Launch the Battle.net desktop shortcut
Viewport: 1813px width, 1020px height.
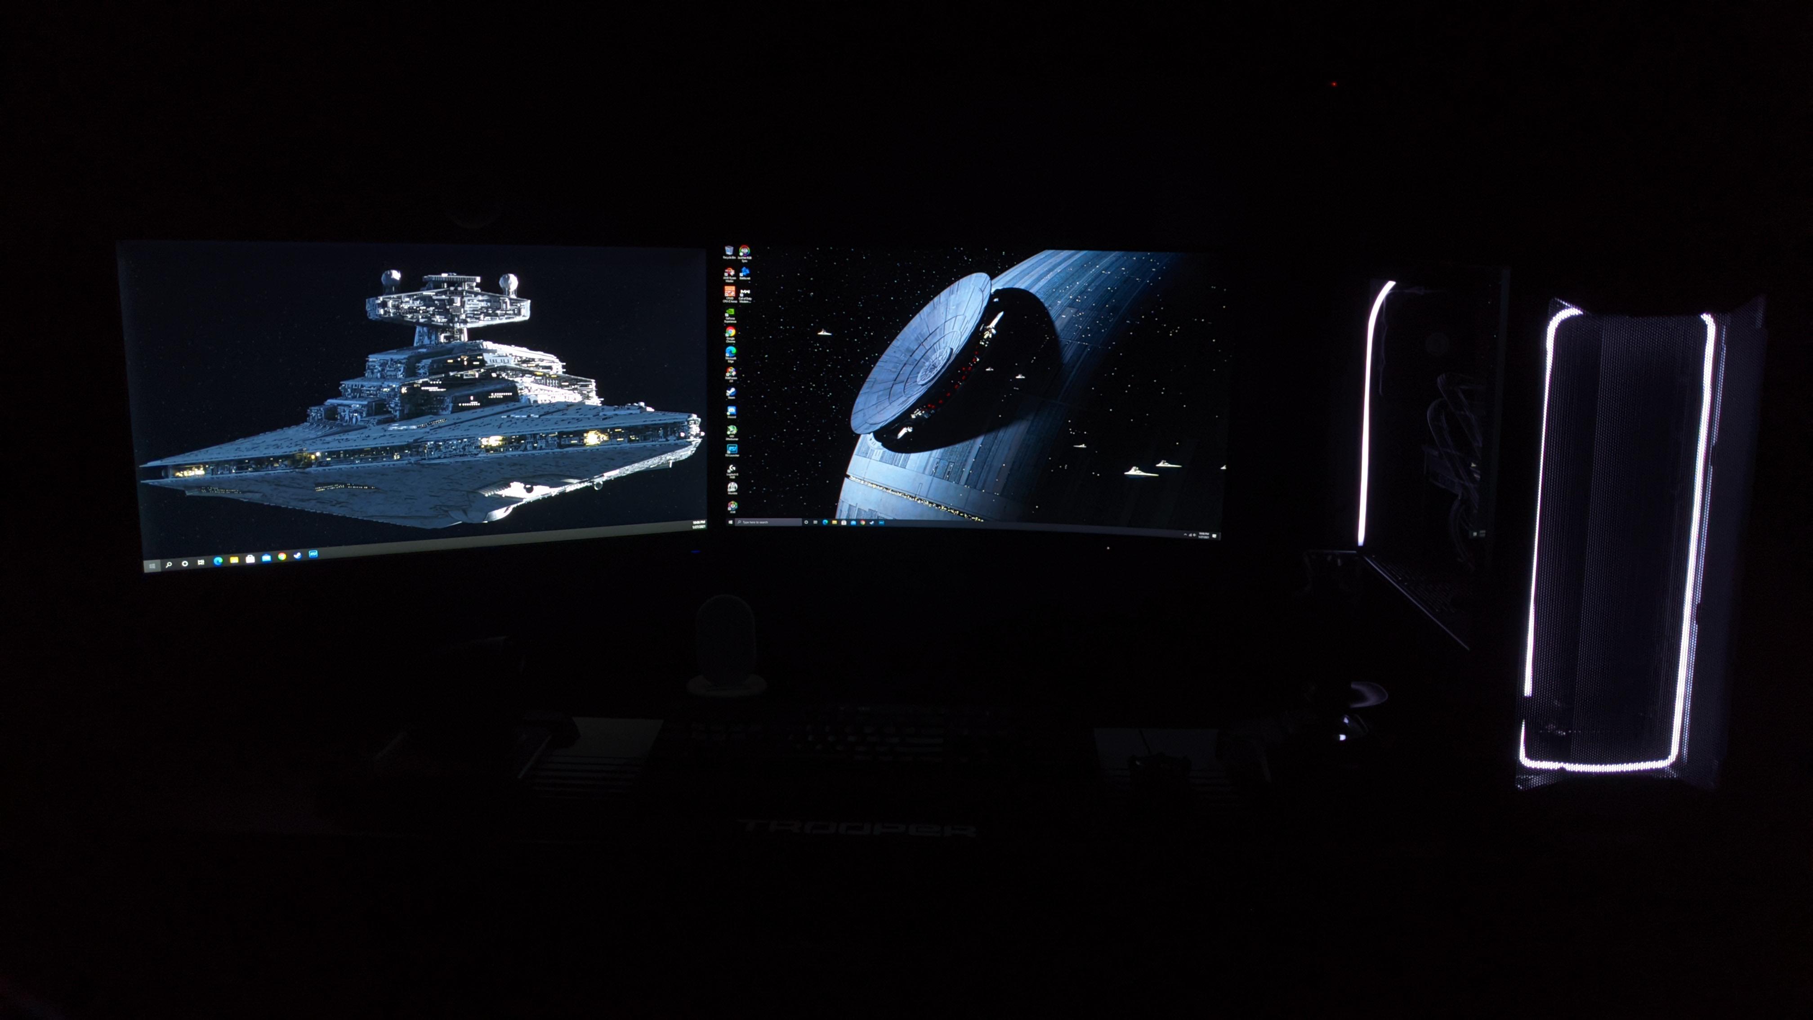[x=746, y=273]
